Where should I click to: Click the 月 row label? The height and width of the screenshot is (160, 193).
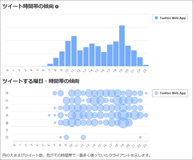coord(7,93)
